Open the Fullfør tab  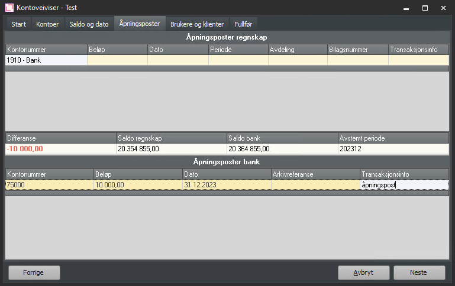(x=243, y=24)
